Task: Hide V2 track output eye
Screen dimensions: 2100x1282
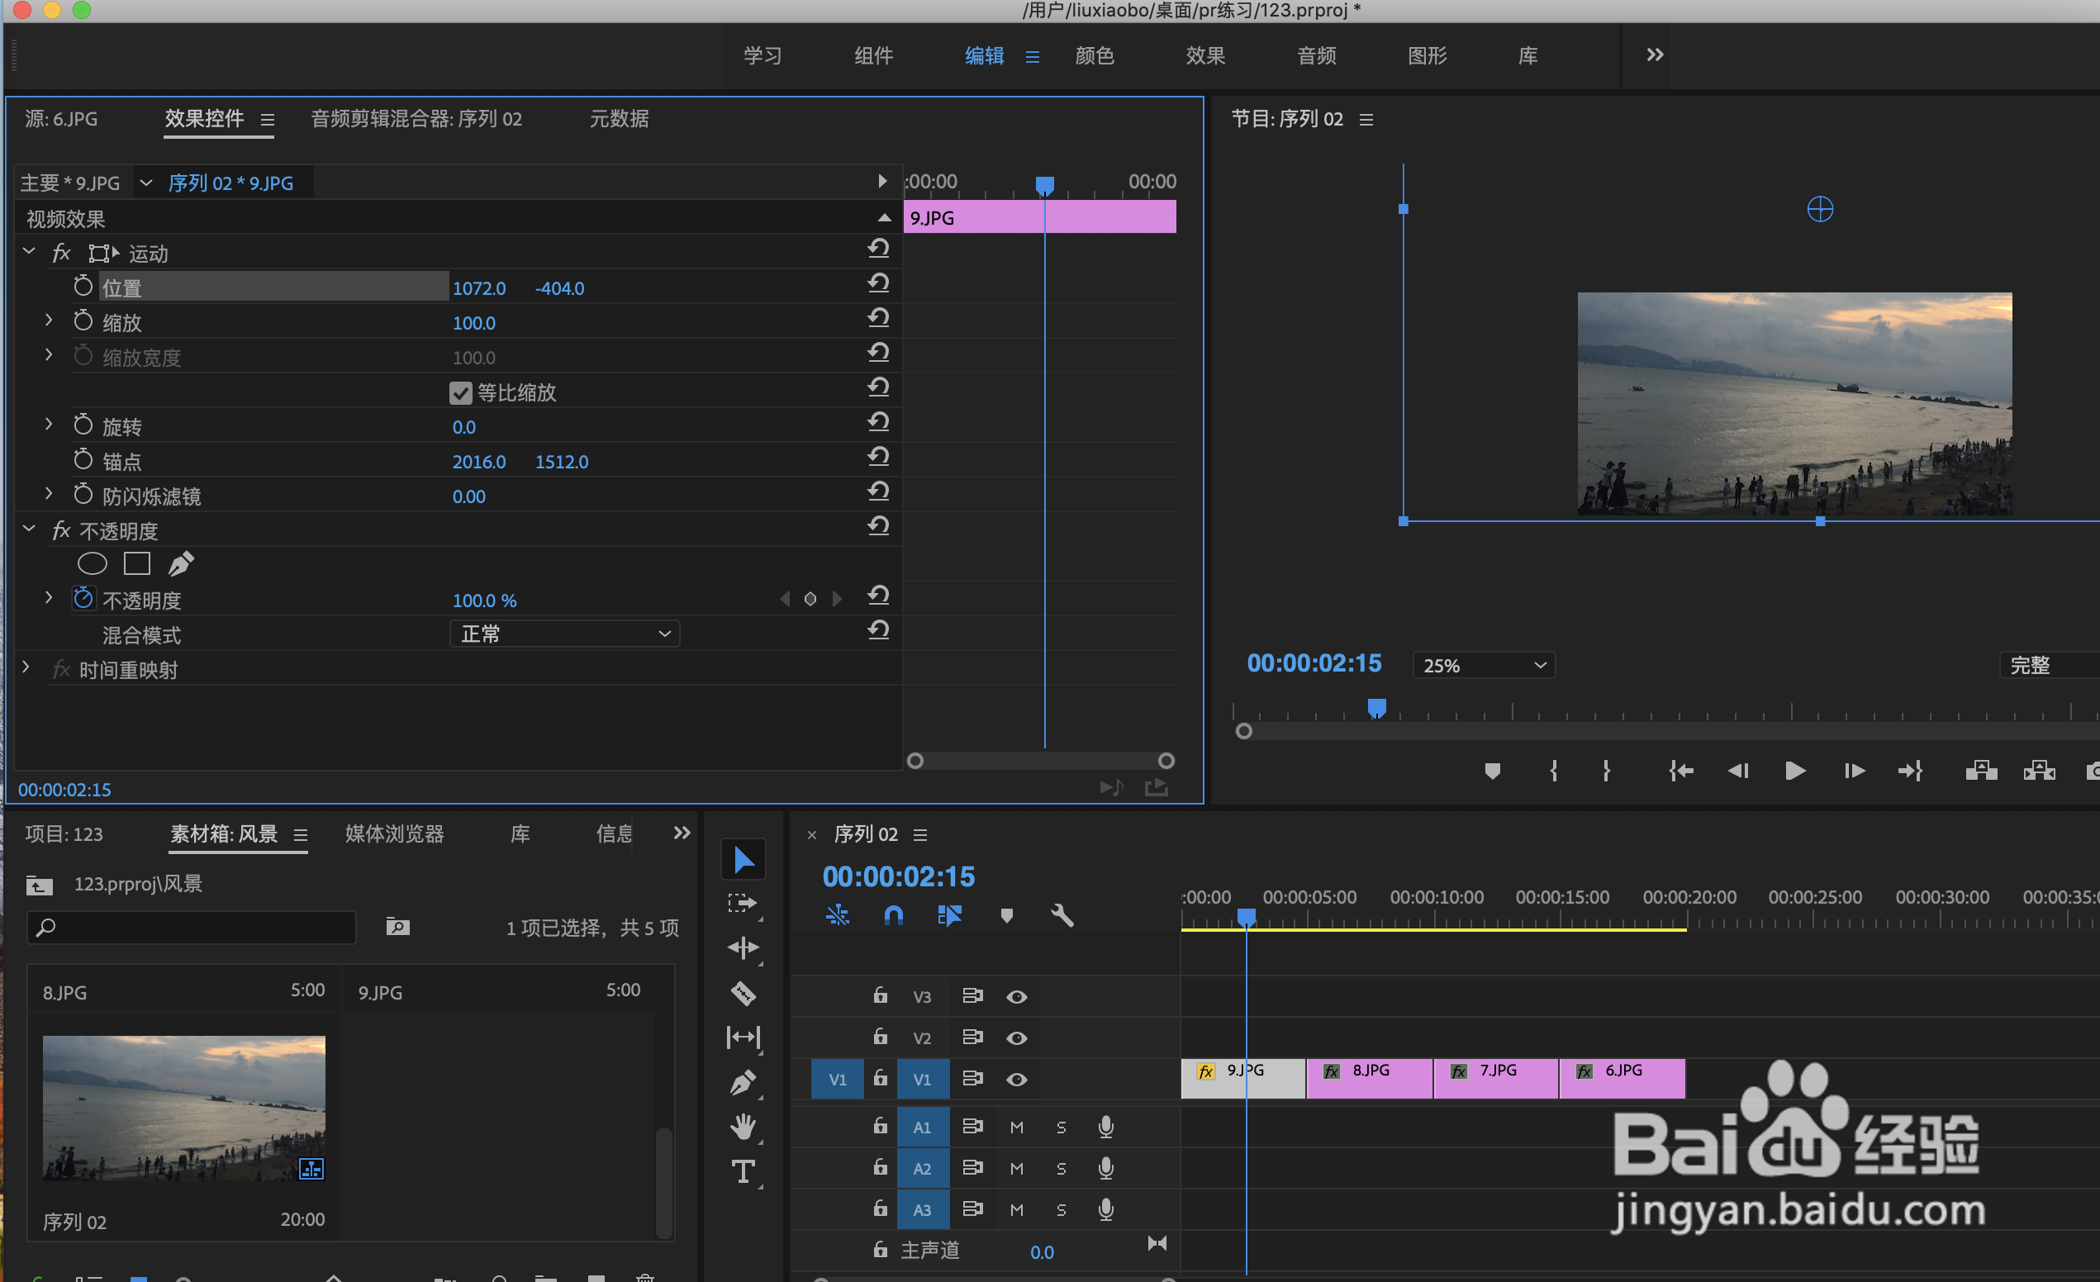Action: 1016,1038
